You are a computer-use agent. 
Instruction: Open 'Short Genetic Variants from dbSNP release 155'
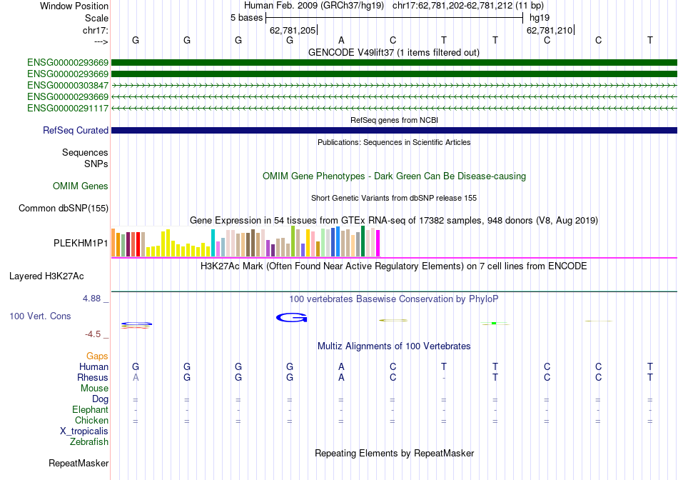pos(394,198)
